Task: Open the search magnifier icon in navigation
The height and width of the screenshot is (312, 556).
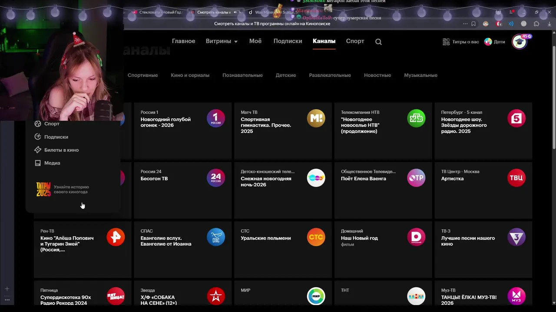Action: (x=378, y=42)
